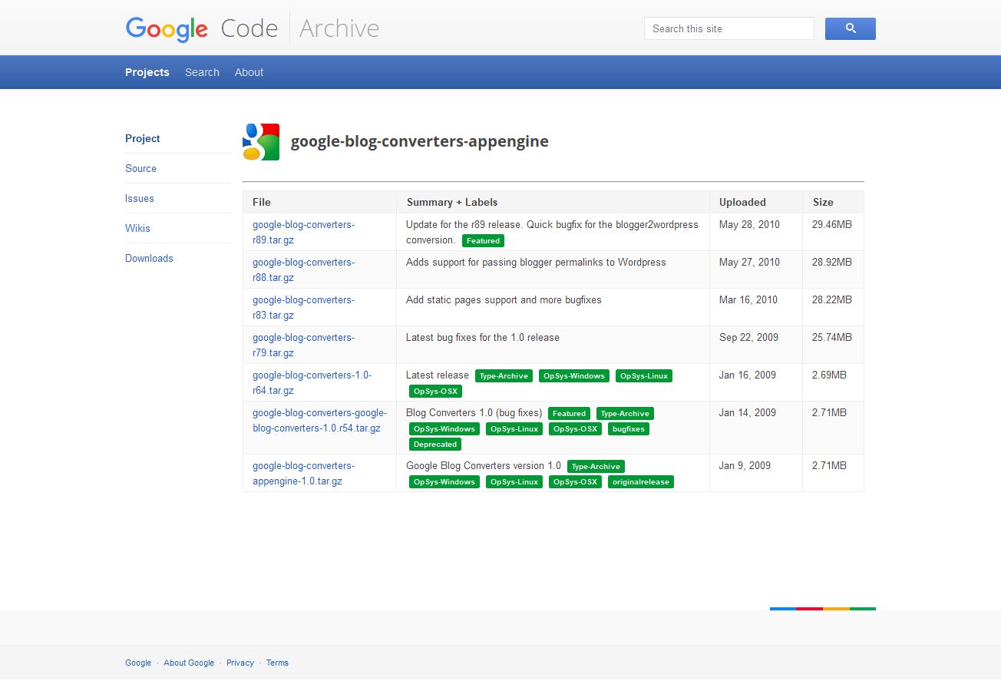Click the "May 28, 2010" upload date
Viewport: 1001px width, 691px height.
click(749, 224)
